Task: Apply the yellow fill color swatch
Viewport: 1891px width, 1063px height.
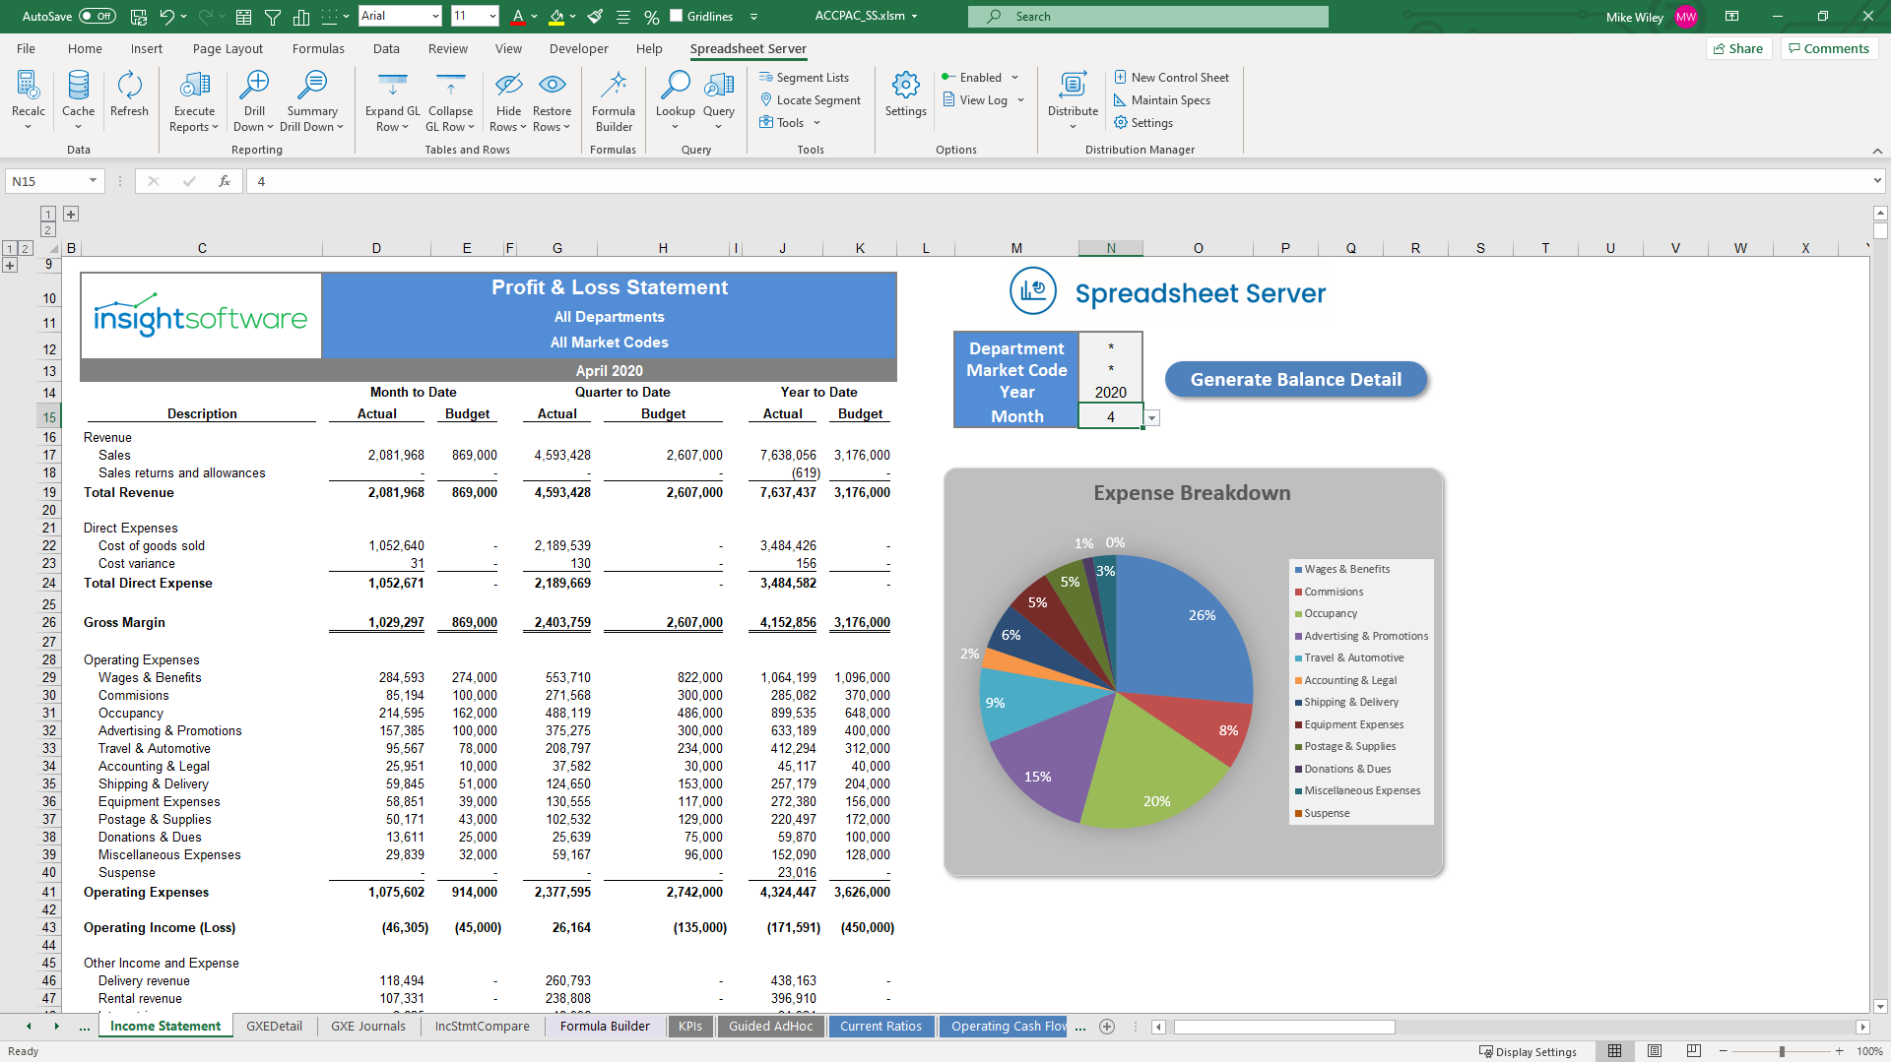Action: 556,17
